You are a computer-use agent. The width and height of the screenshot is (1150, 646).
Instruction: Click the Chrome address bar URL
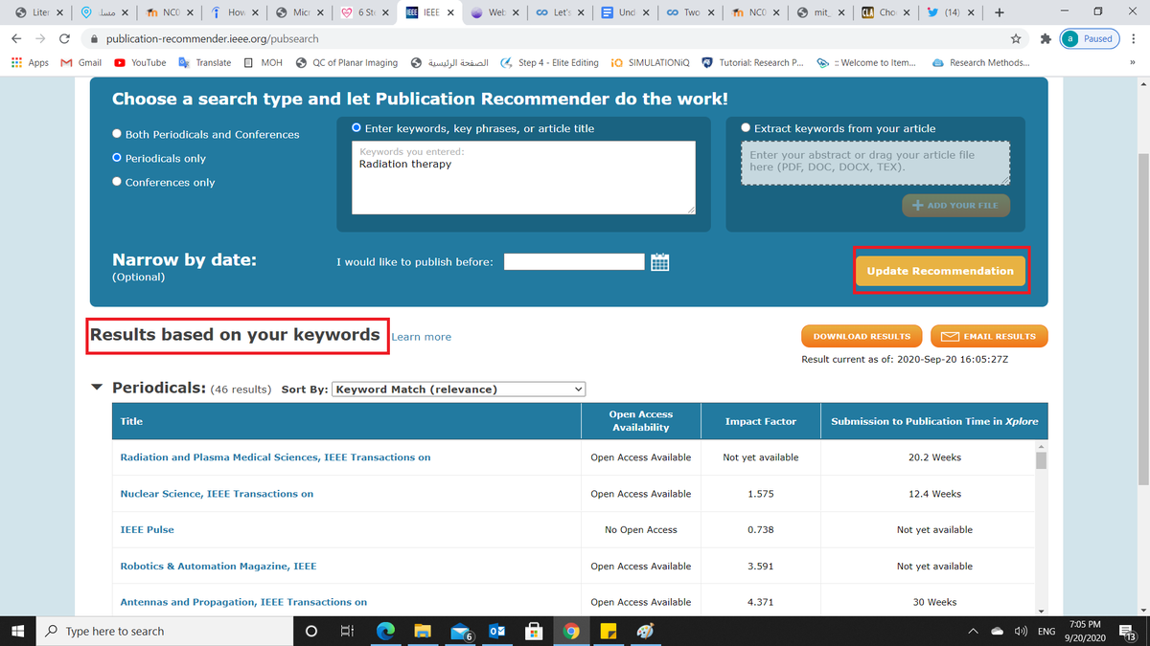click(212, 38)
